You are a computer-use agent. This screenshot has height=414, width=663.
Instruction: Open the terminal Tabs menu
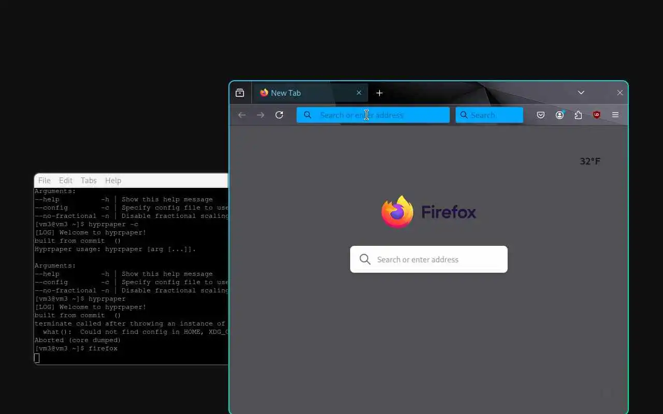(x=89, y=180)
